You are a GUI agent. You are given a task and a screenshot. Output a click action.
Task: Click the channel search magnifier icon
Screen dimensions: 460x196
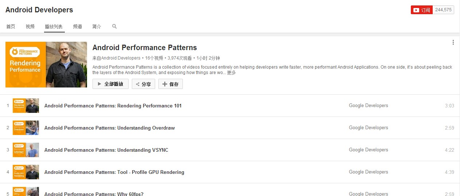[x=114, y=26]
